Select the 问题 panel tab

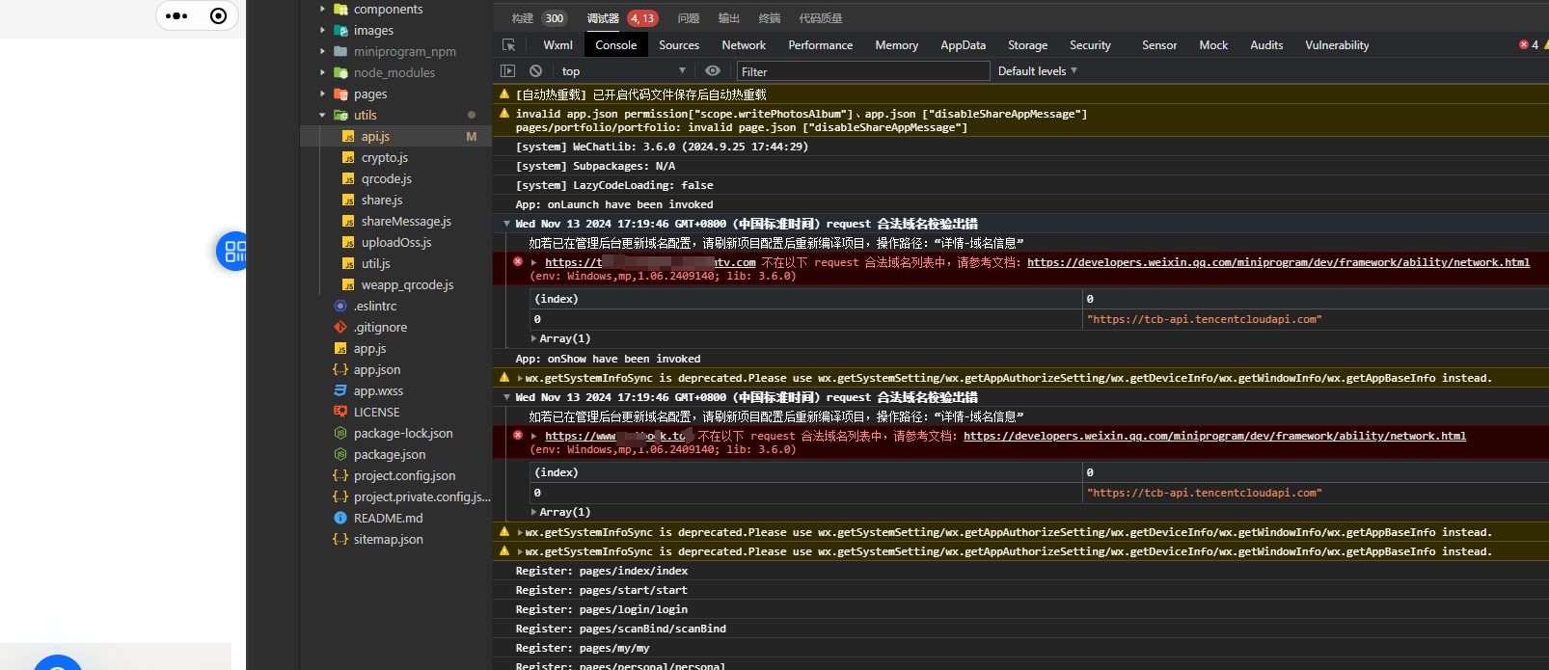click(689, 18)
